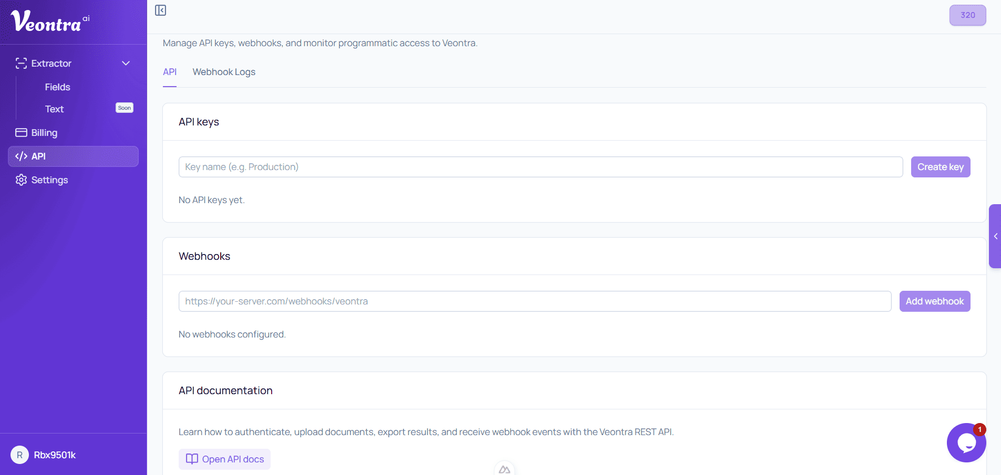Expand the Extractor menu chevron

tap(126, 64)
